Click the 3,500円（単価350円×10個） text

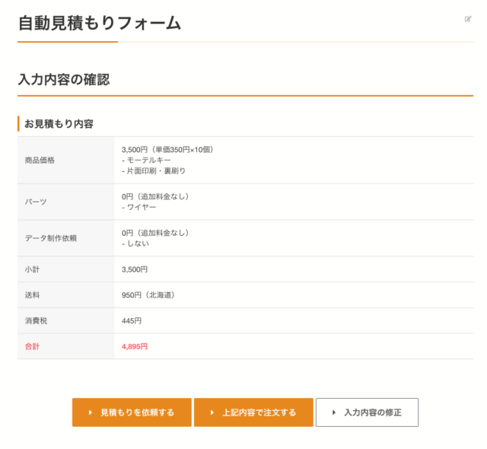point(167,150)
